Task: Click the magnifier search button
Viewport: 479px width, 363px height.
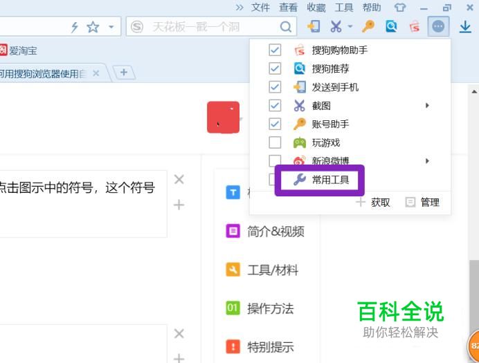Action: point(286,27)
